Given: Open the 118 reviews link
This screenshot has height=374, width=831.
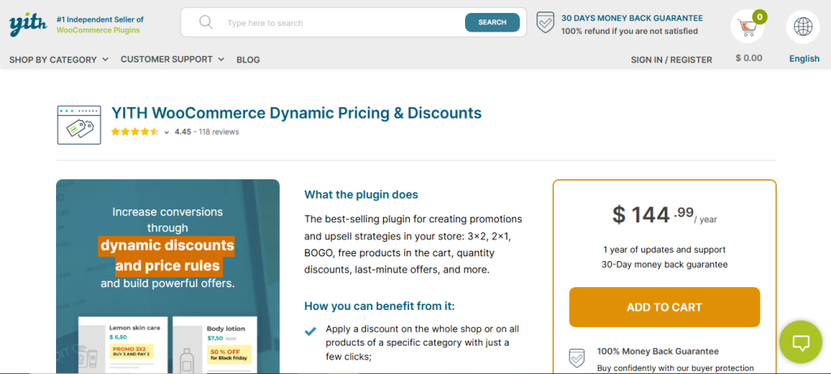Looking at the screenshot, I should (x=219, y=132).
